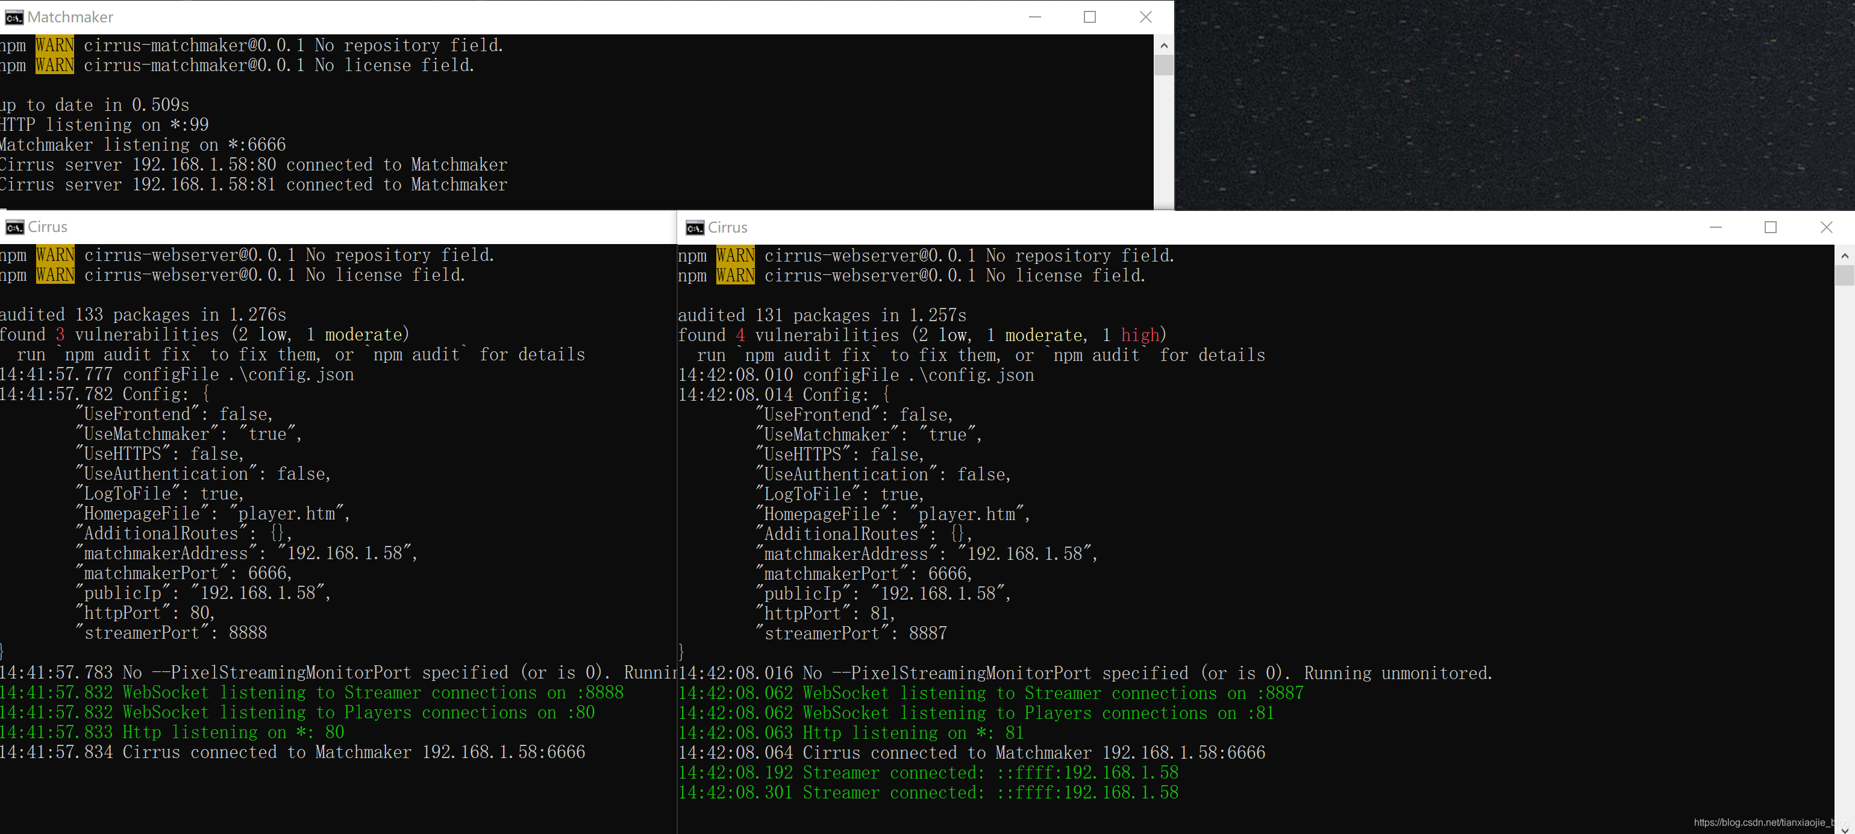
Task: Click '"streamerPort": 8887' in right Cirrus
Action: point(851,635)
